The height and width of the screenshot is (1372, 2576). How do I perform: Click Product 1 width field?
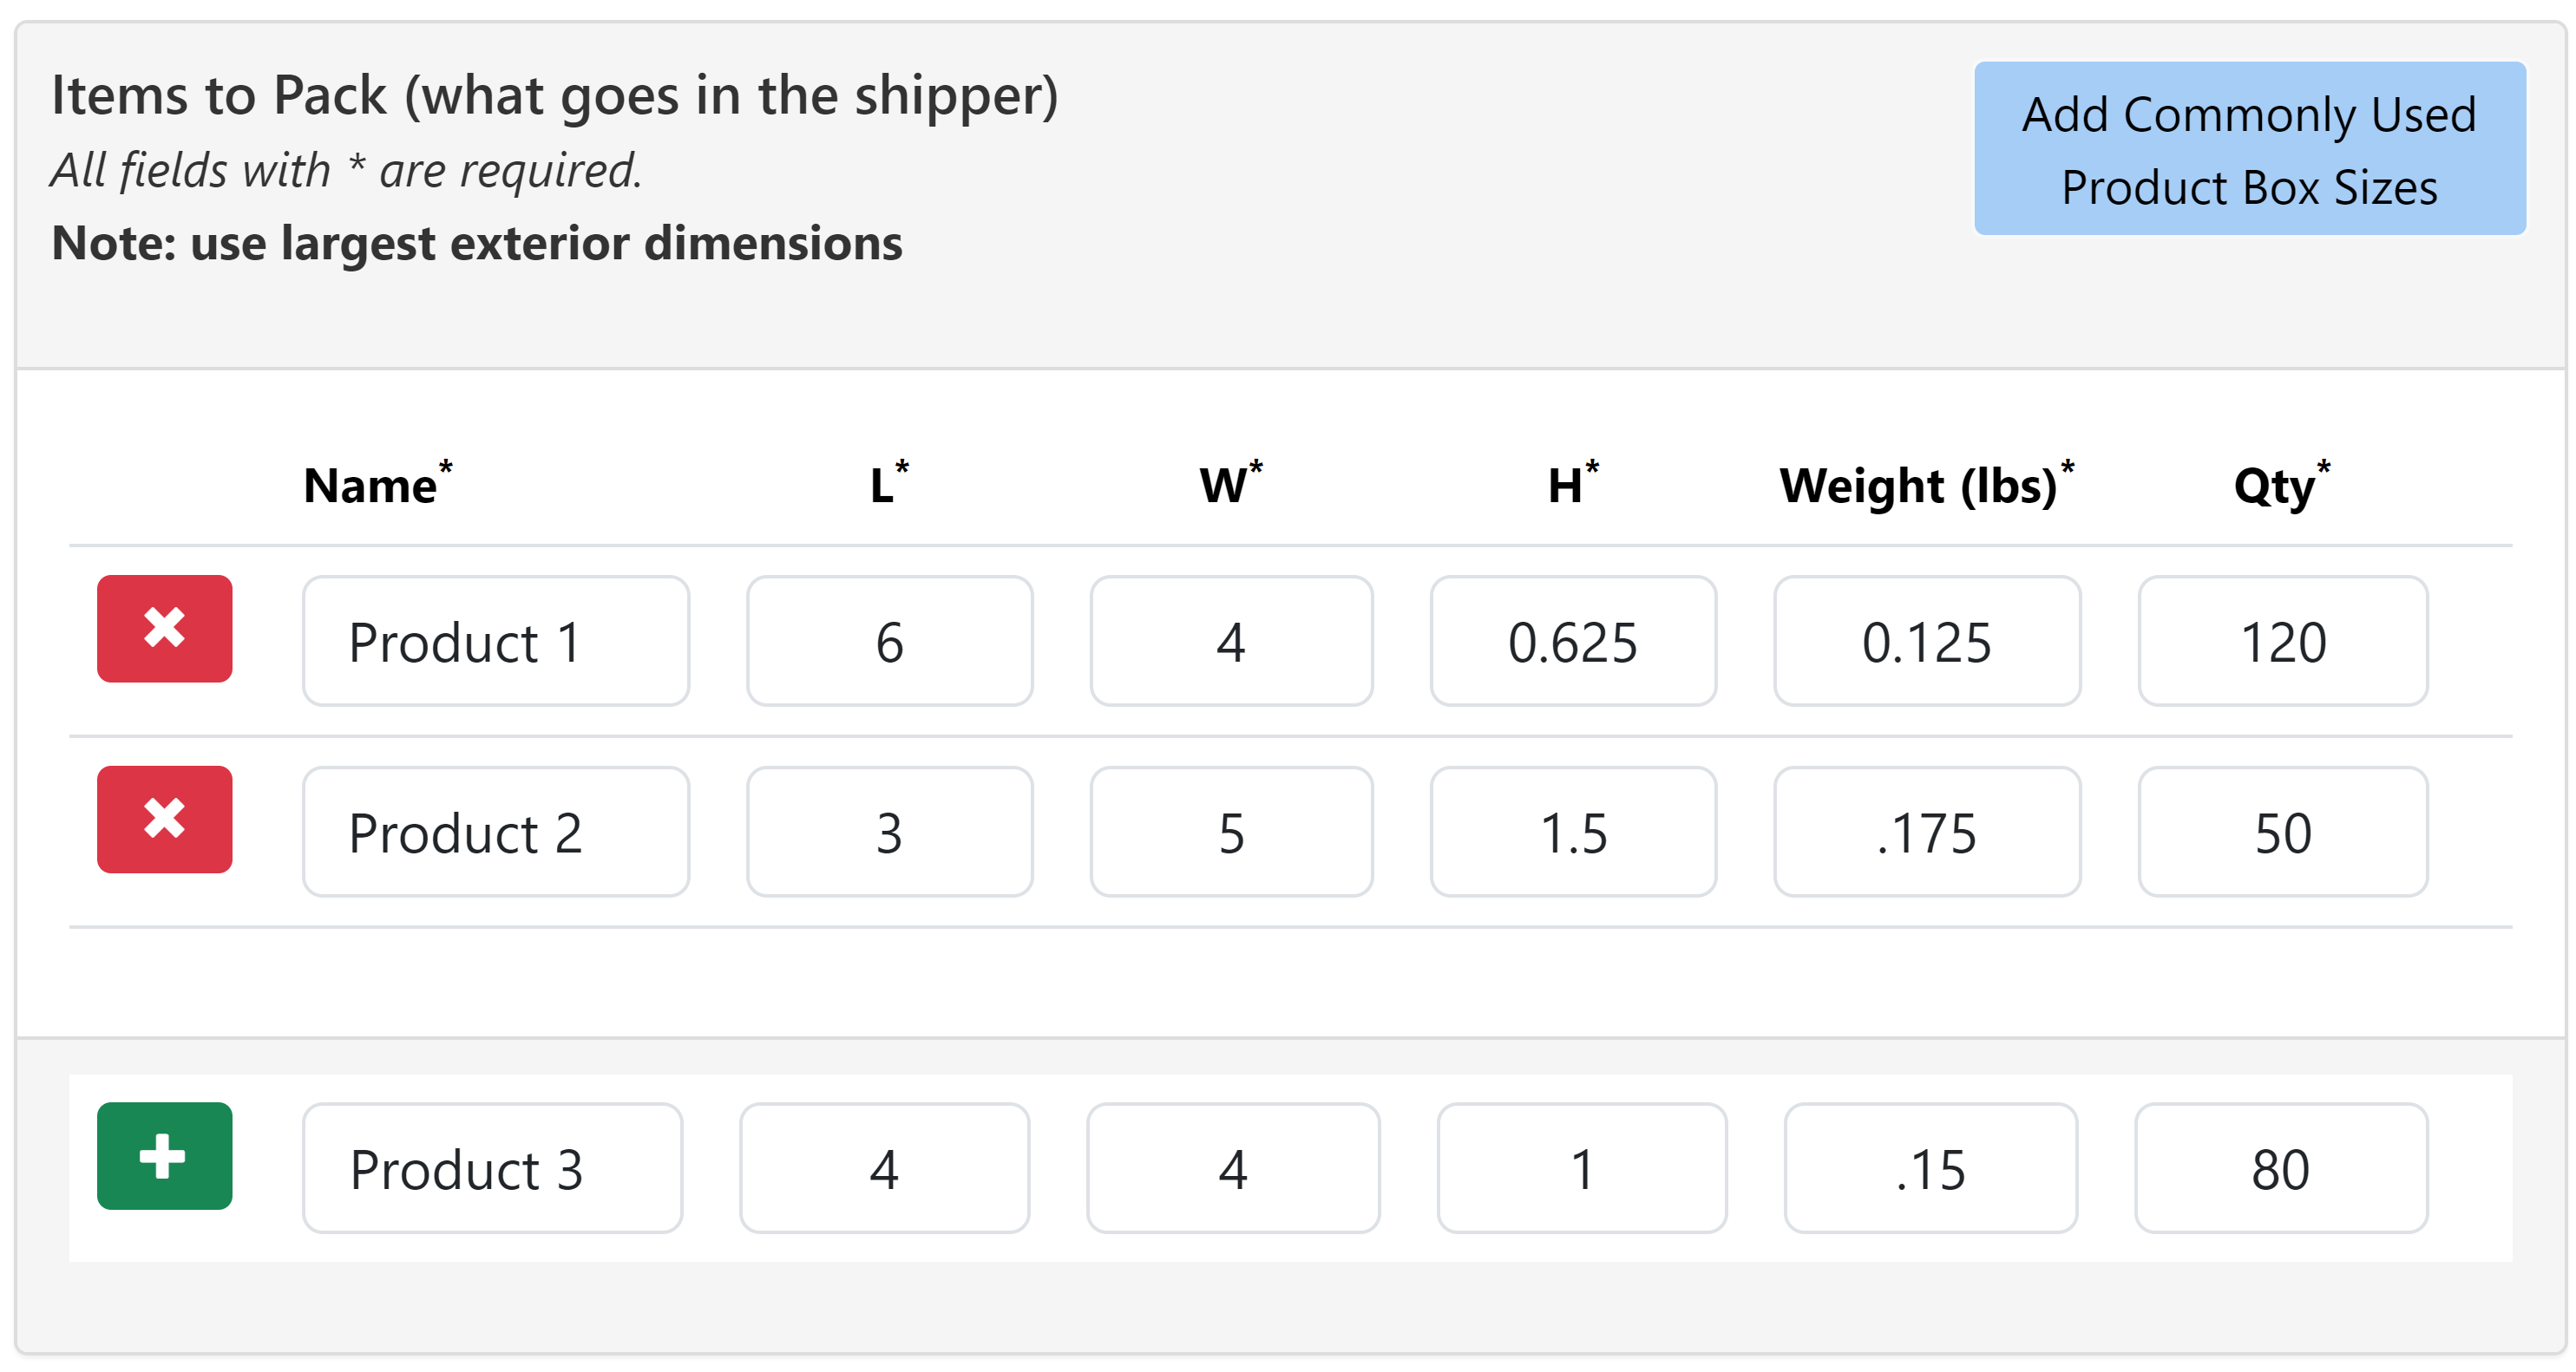1231,641
